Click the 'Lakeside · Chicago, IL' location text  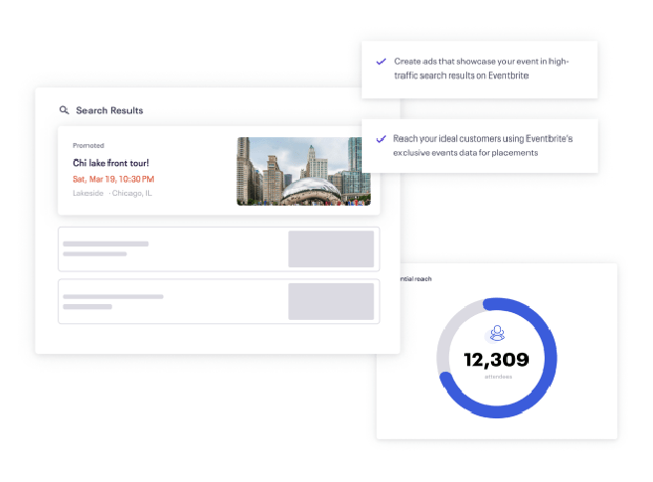coord(112,193)
